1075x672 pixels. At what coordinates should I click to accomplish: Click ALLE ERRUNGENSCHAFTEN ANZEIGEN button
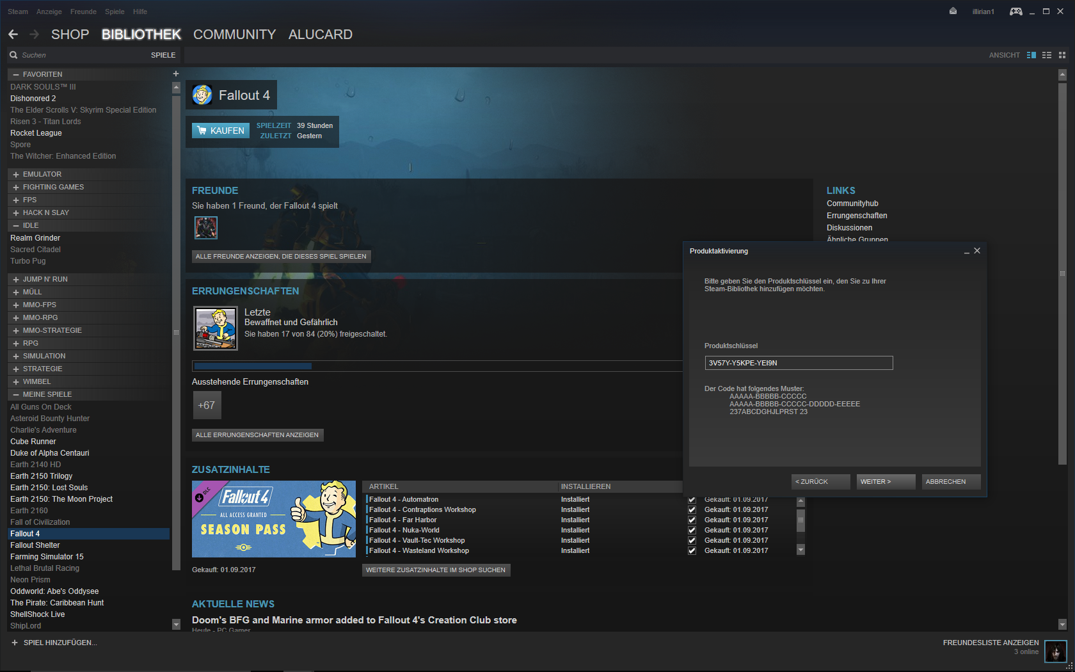pyautogui.click(x=257, y=435)
